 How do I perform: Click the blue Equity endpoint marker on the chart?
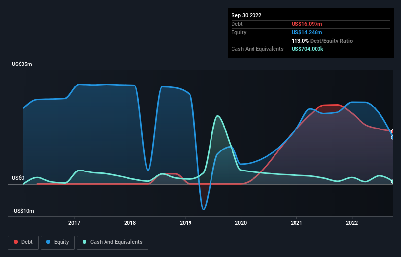[x=393, y=138]
